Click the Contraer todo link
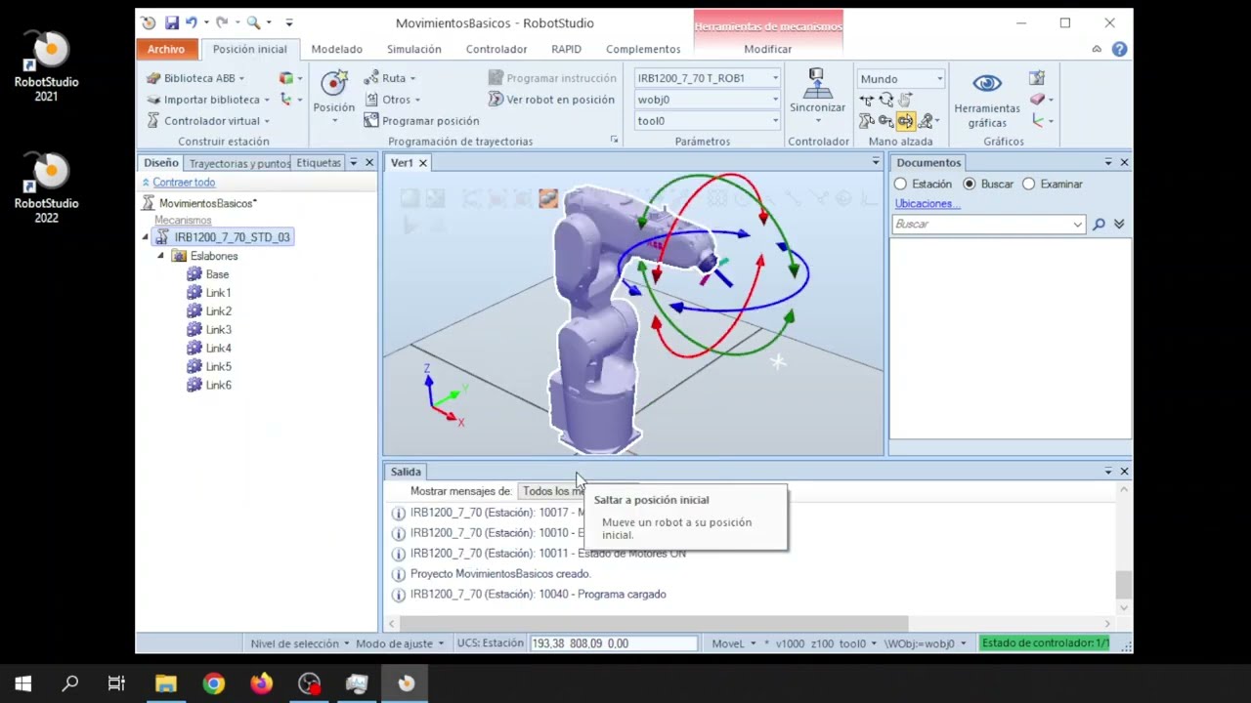Screen dimensions: 1251x703 (184, 183)
